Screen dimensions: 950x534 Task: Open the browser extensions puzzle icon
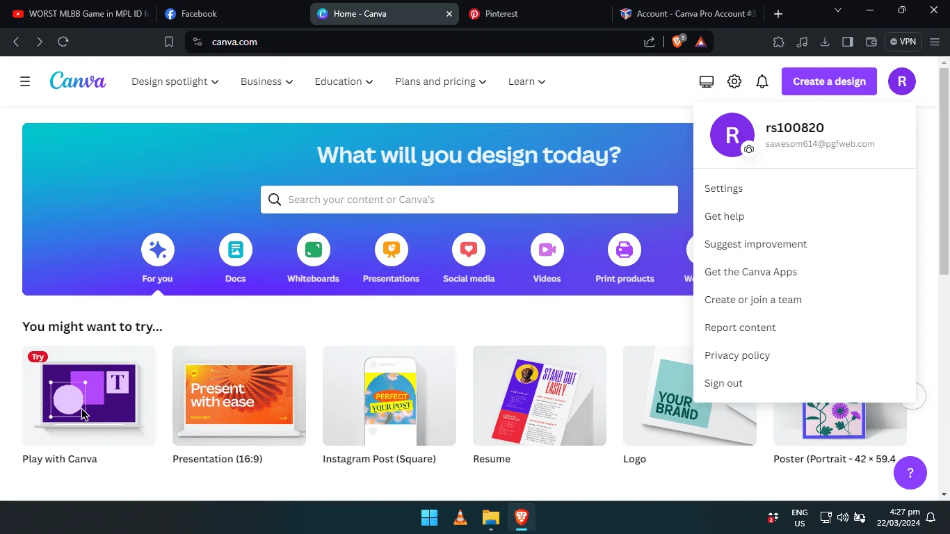tap(779, 42)
